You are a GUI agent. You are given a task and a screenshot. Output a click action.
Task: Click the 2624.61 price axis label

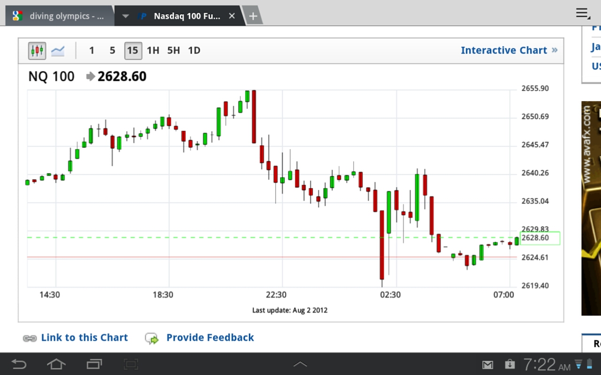coord(535,257)
